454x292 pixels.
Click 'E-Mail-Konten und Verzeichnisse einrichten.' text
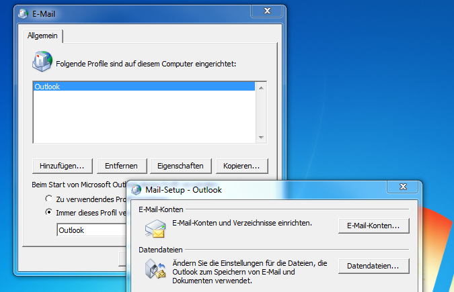[242, 223]
